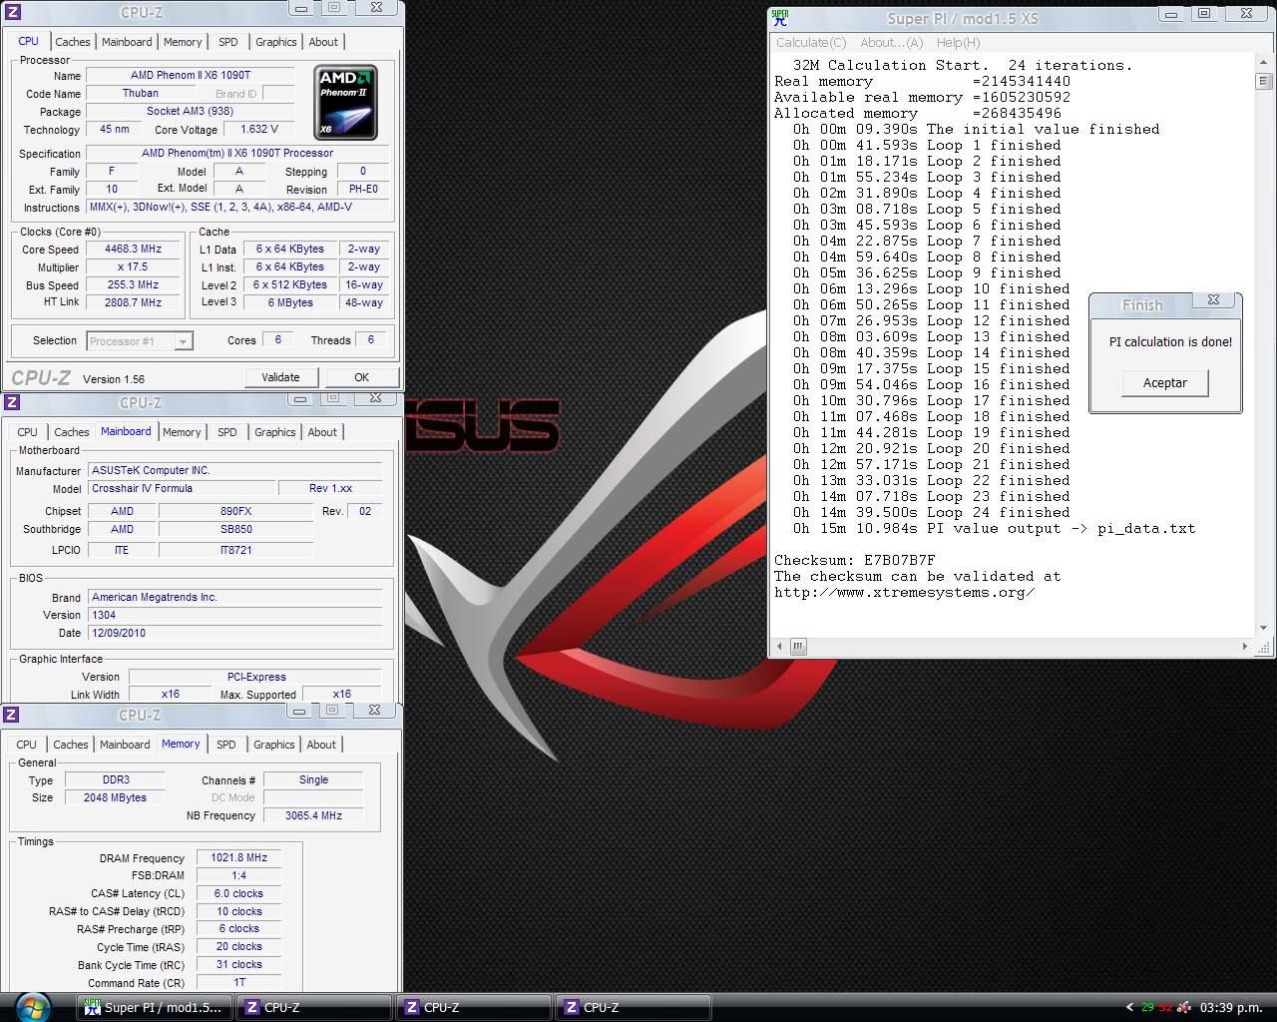
Task: Click Bus Speed 255.3 MHz value
Action: 133,285
